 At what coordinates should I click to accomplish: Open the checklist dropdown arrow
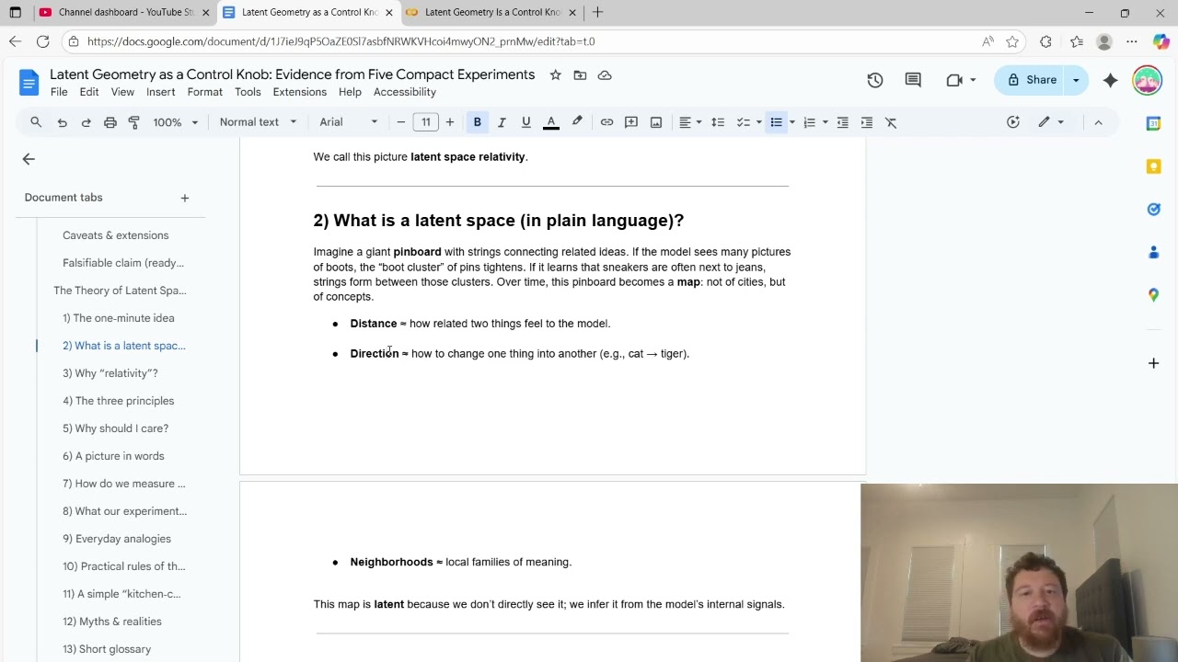coord(758,122)
